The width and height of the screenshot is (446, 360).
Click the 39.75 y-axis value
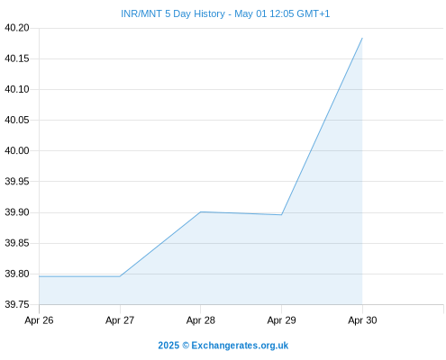point(17,304)
